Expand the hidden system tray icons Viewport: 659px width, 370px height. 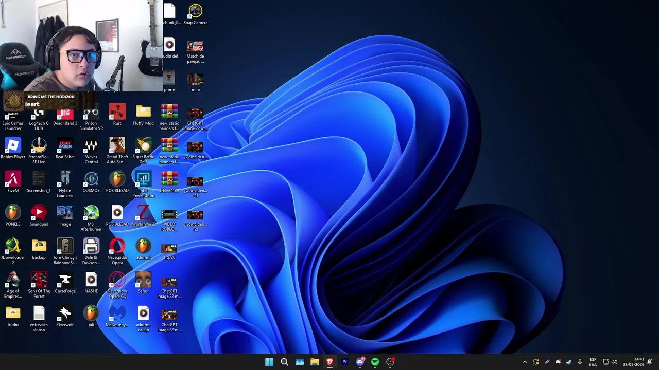coord(525,362)
